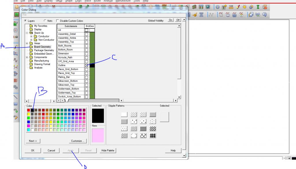
Task: Pick the bright yellow palette swatch
Action: click(x=29, y=114)
